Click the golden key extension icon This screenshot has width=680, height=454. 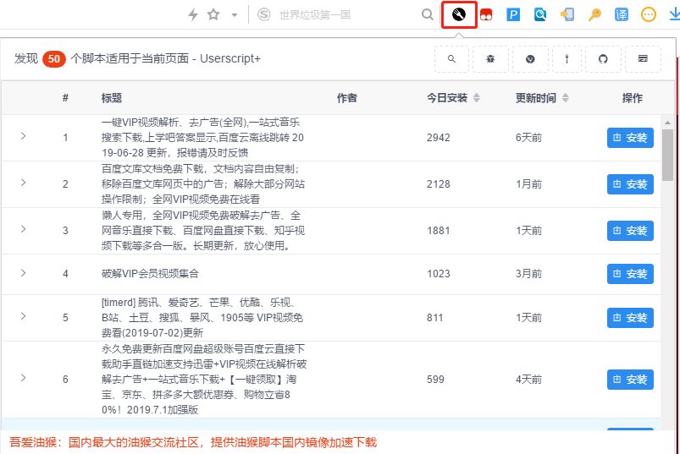[594, 14]
